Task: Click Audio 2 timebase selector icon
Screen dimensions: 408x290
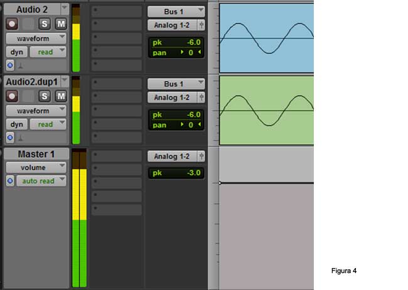Action: 21,66
